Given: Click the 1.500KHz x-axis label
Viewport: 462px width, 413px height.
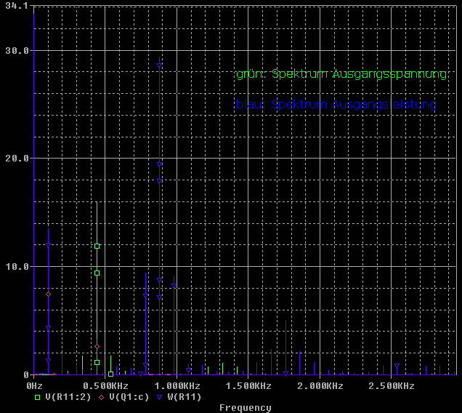Looking at the screenshot, I should tap(248, 386).
